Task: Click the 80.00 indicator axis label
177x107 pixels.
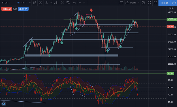Action: (x=170, y=80)
